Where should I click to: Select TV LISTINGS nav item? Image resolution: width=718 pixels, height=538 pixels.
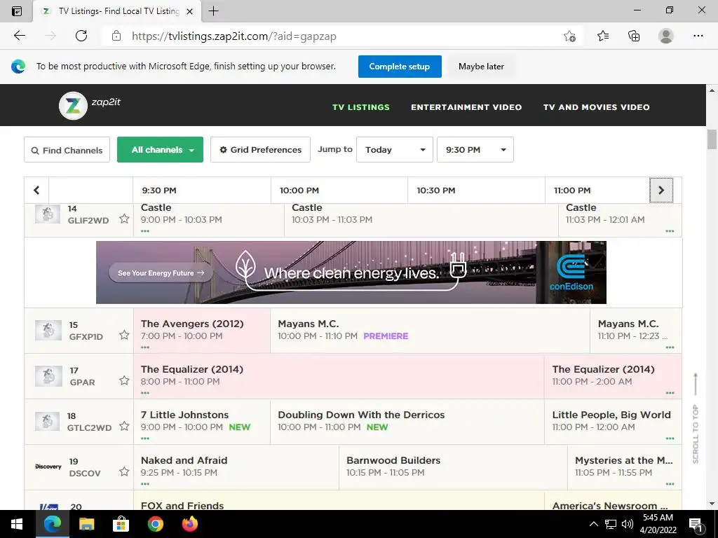pyautogui.click(x=361, y=107)
